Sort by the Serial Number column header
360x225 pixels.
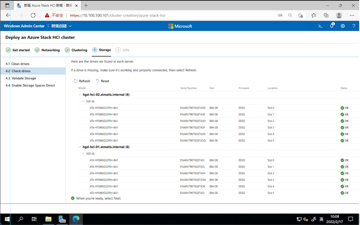tap(188, 88)
